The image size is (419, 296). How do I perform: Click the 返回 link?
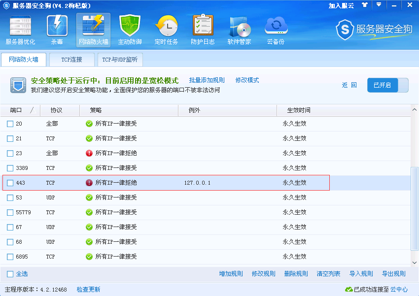click(349, 85)
